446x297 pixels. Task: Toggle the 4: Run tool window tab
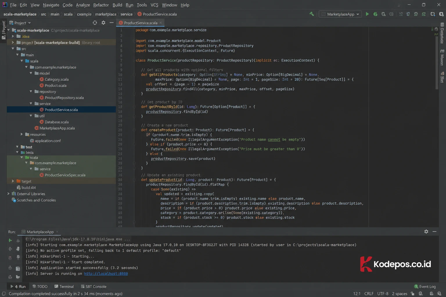18,287
